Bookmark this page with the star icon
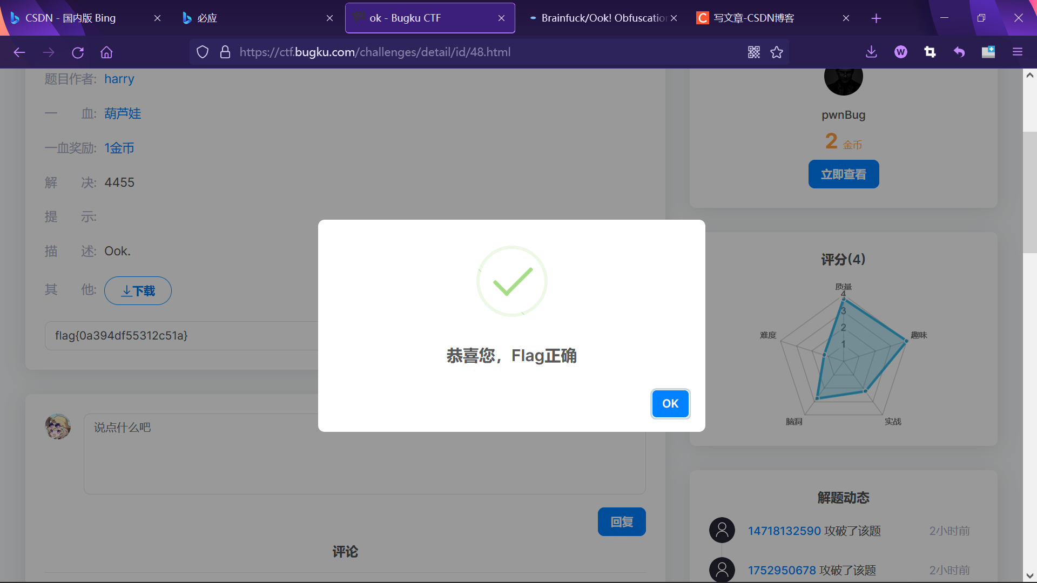The image size is (1037, 583). tap(777, 52)
